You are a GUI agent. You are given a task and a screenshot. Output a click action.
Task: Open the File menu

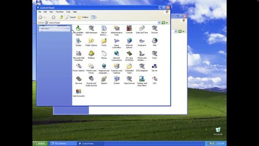(40, 12)
